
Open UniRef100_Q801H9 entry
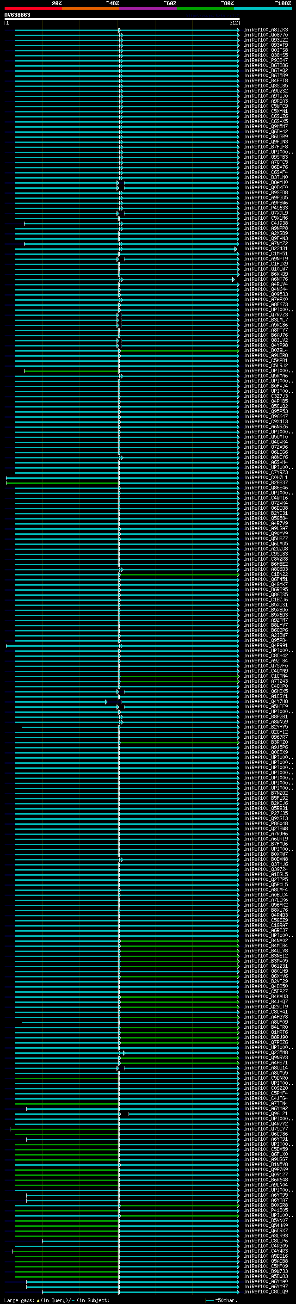coord(265,971)
